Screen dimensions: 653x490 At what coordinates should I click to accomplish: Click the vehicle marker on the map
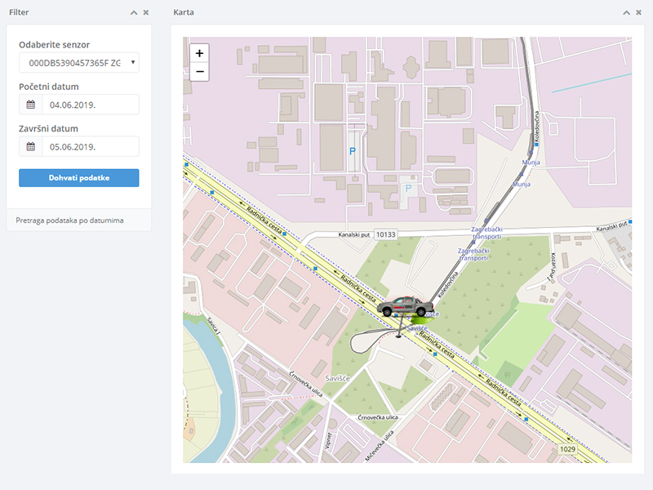[406, 307]
